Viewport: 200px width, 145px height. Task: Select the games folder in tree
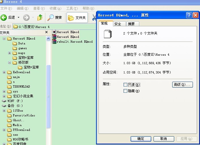click(x=20, y=48)
